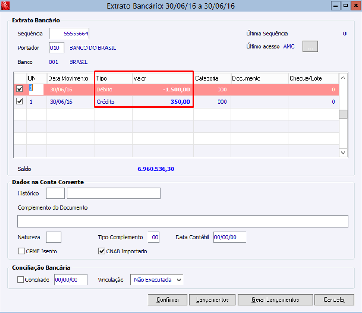Click the grid vertical scrollbar thumb
Image resolution: width=362 pixels, height=313 pixels.
coord(343,114)
